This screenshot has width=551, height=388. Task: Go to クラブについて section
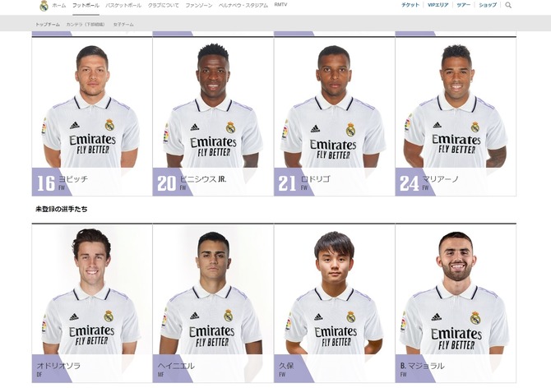(163, 5)
